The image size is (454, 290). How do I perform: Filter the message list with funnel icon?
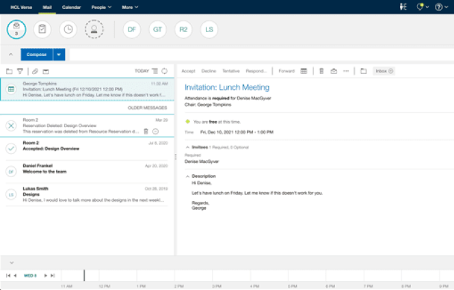(x=20, y=71)
